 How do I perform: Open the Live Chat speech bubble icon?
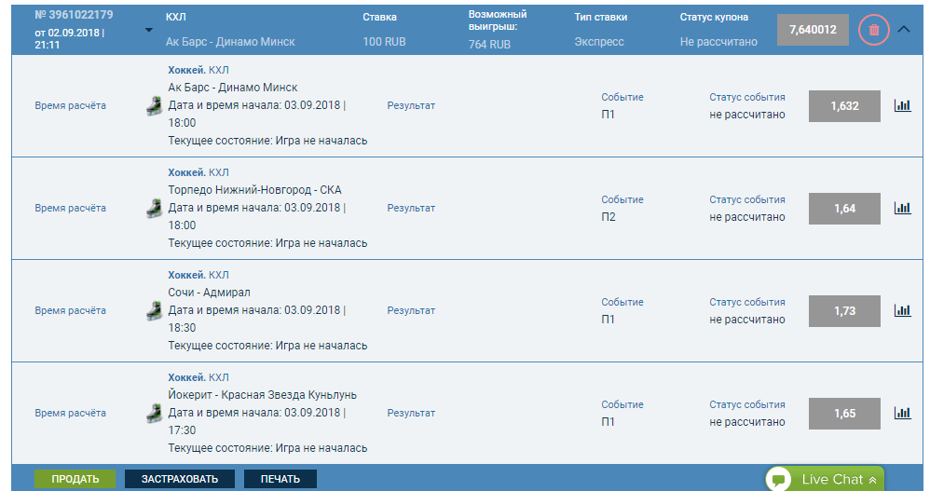coord(779,480)
